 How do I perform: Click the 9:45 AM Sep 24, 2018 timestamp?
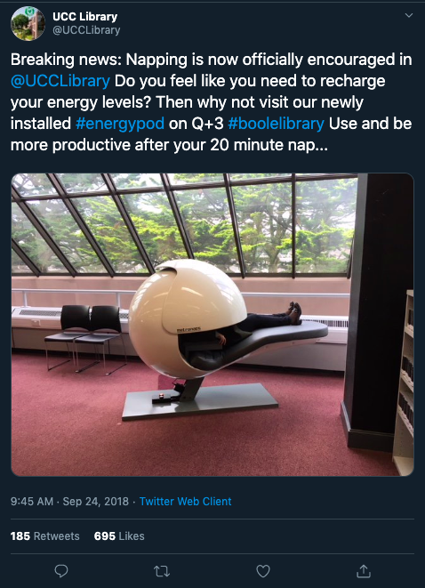click(69, 502)
